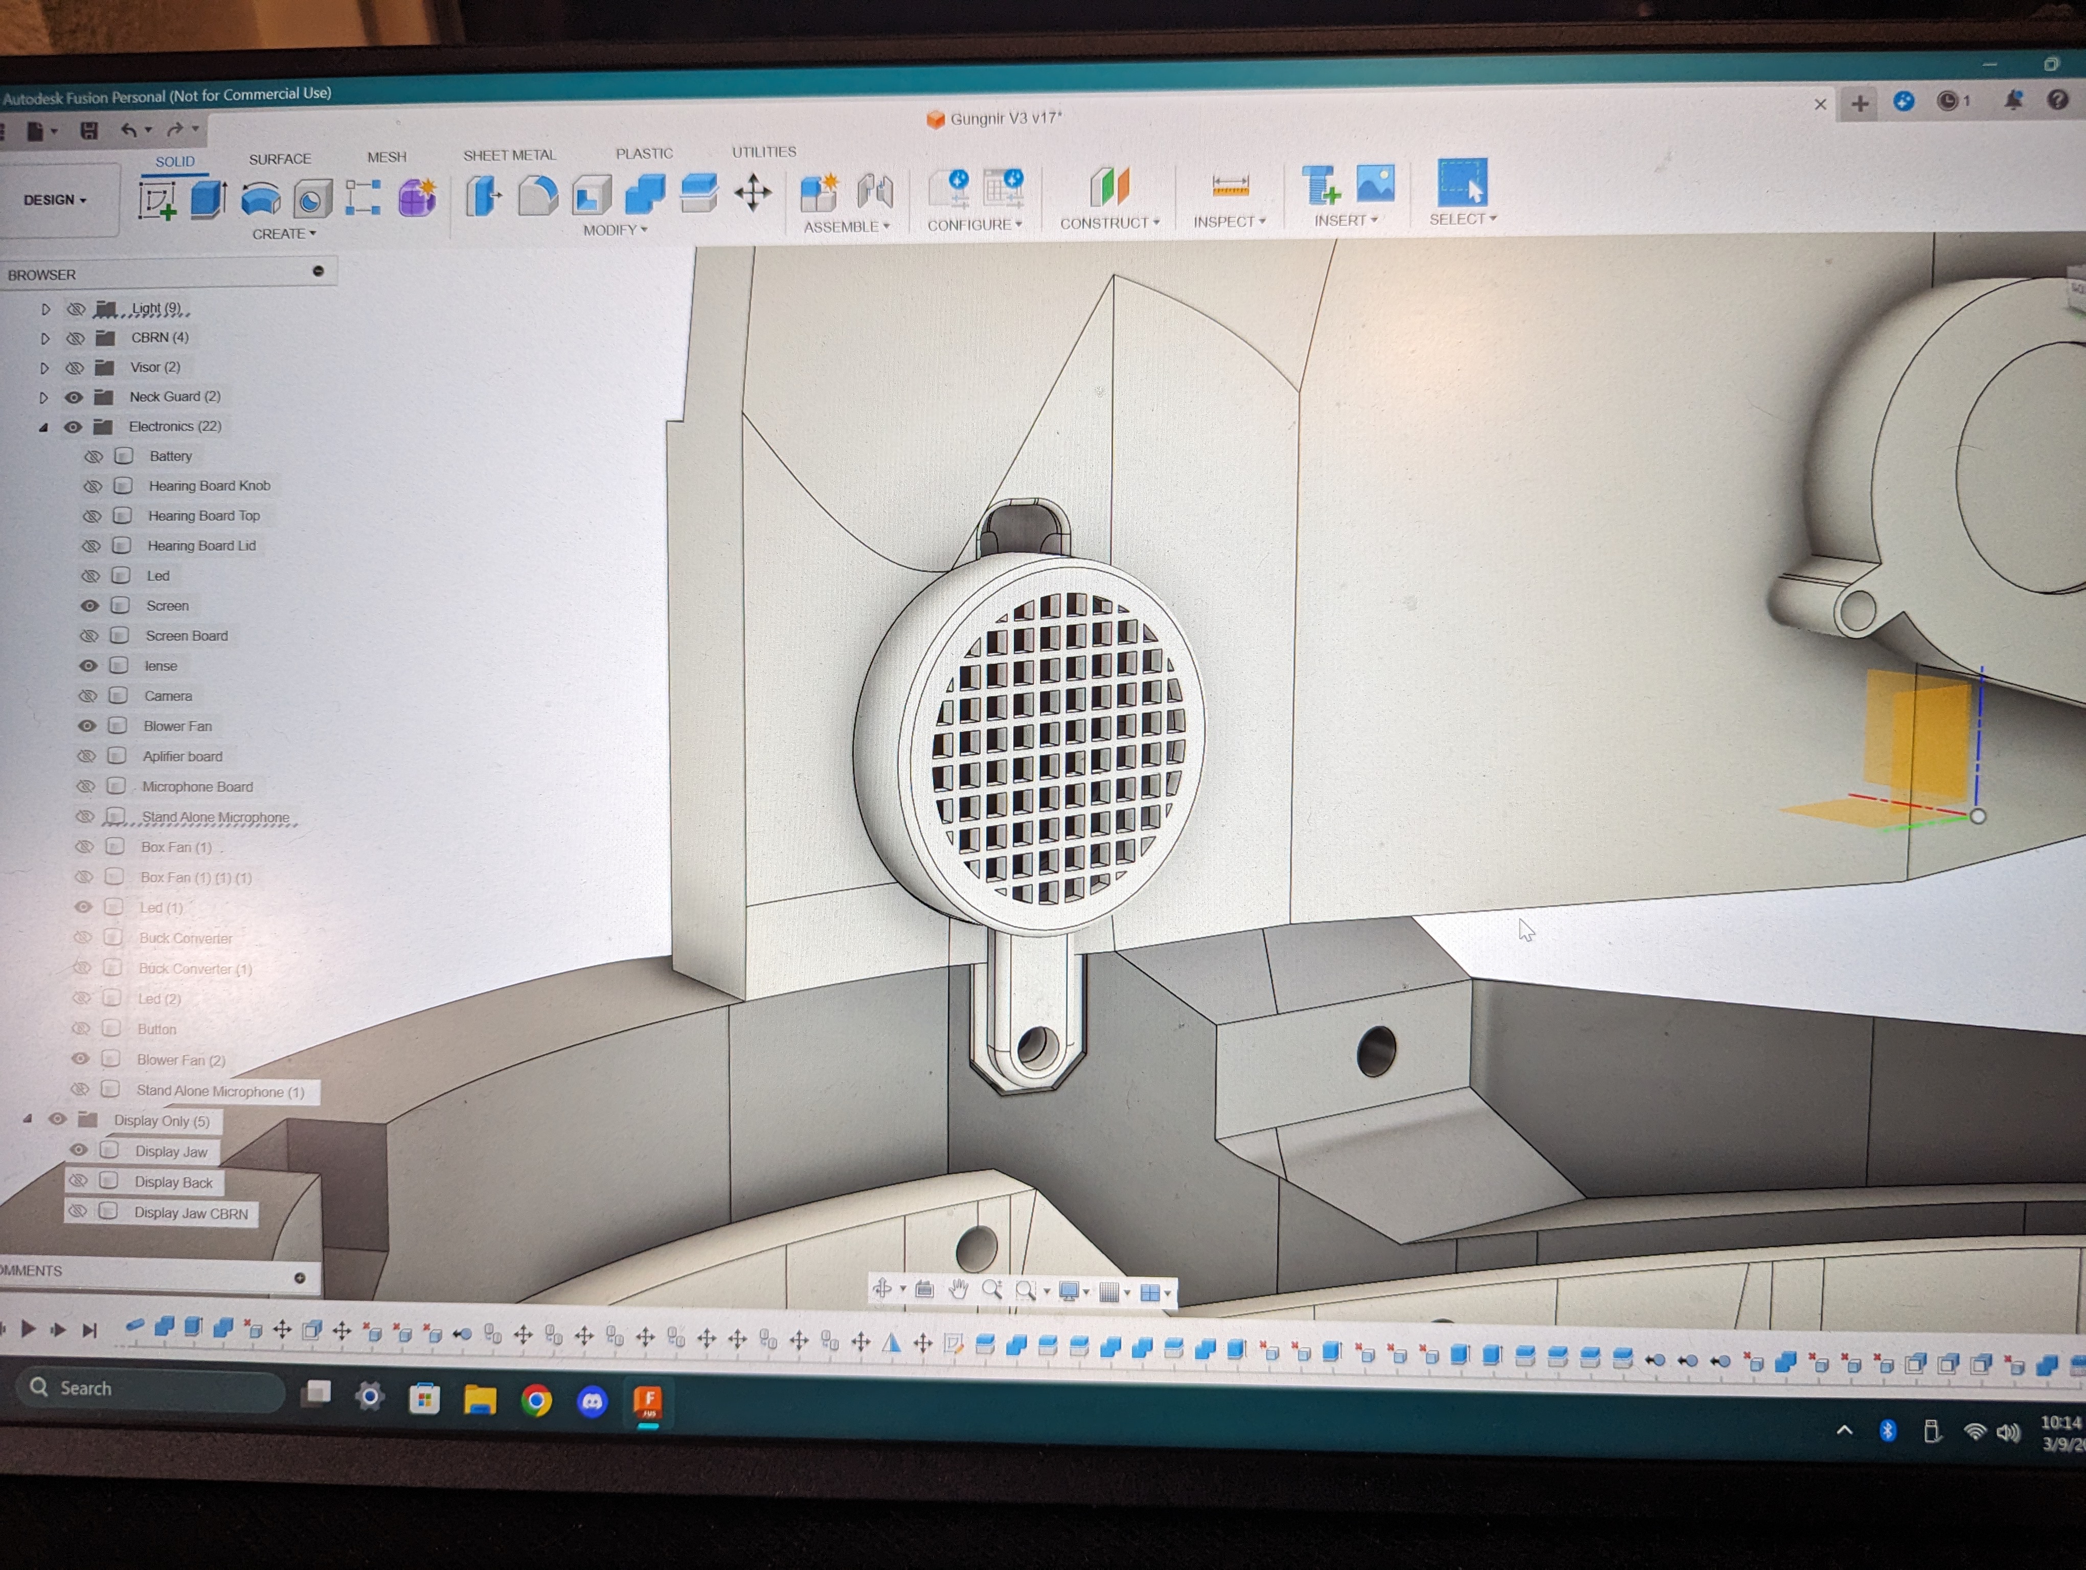This screenshot has height=1570, width=2086.
Task: Select the Create Sketch tool
Action: (x=157, y=200)
